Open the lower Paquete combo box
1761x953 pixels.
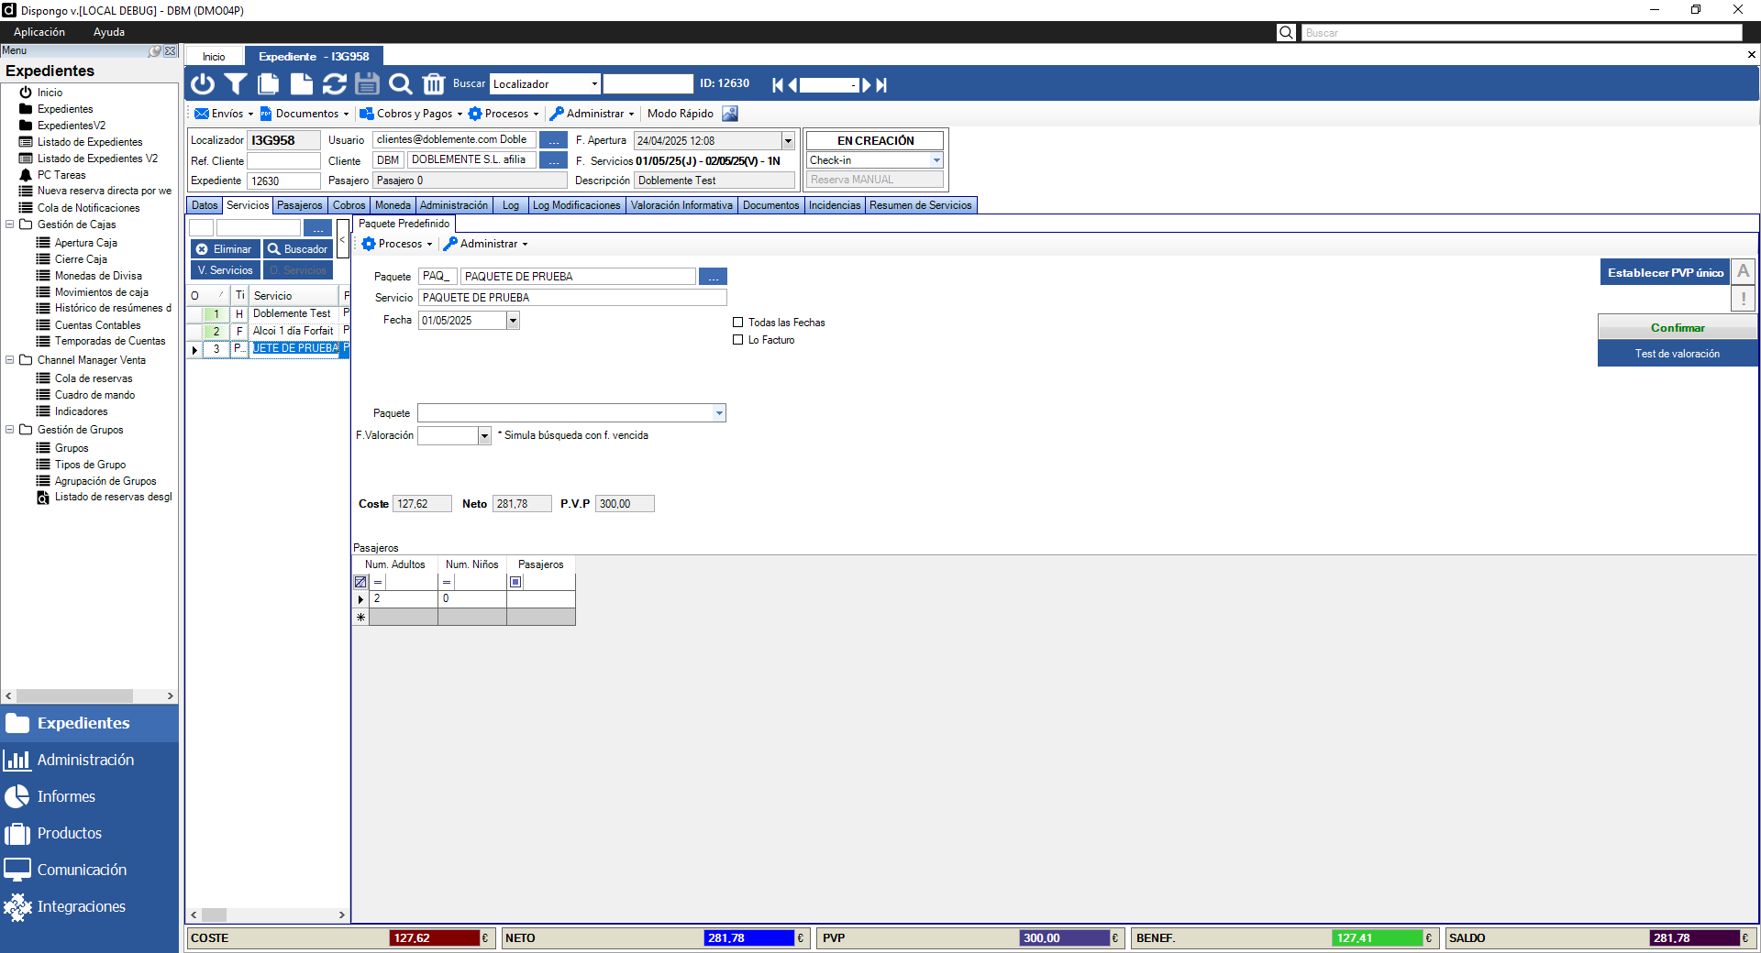pos(719,413)
